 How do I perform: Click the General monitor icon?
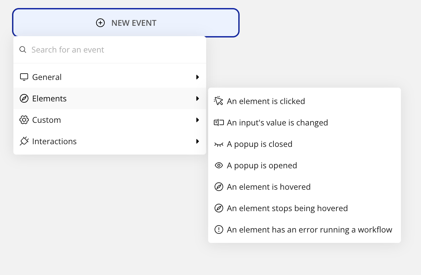[24, 77]
